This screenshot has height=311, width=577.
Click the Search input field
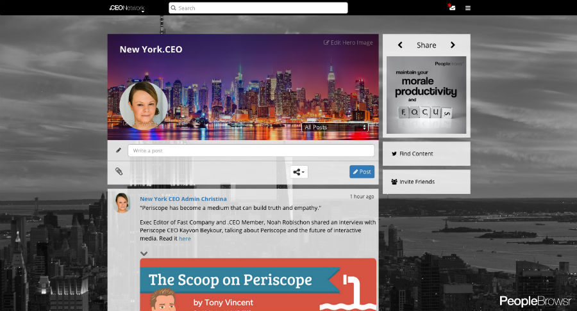coord(258,8)
